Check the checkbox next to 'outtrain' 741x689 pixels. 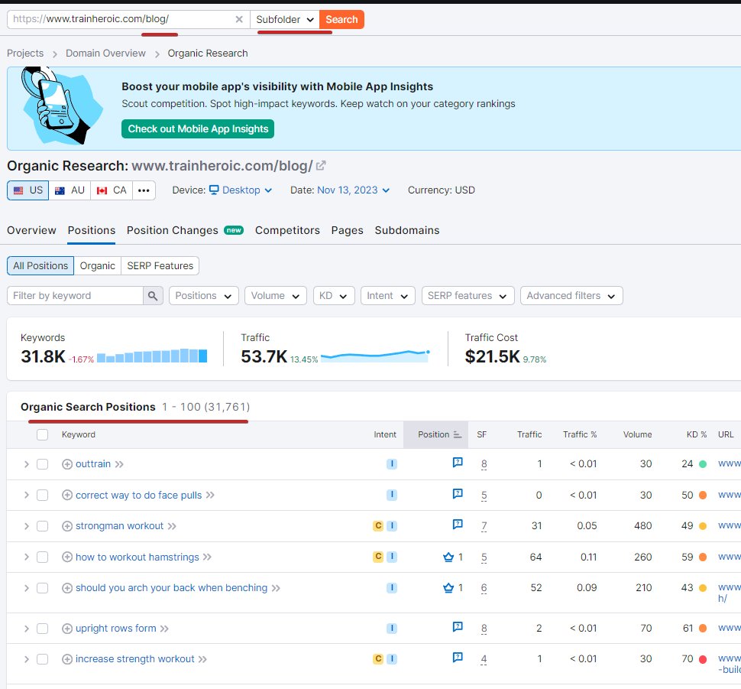(43, 463)
